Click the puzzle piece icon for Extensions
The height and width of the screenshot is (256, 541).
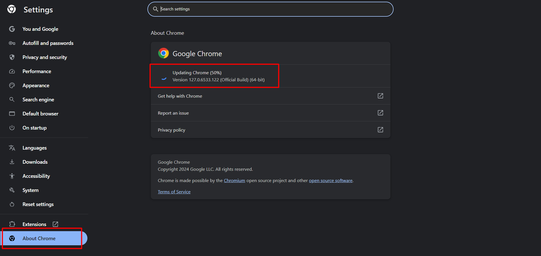12,224
